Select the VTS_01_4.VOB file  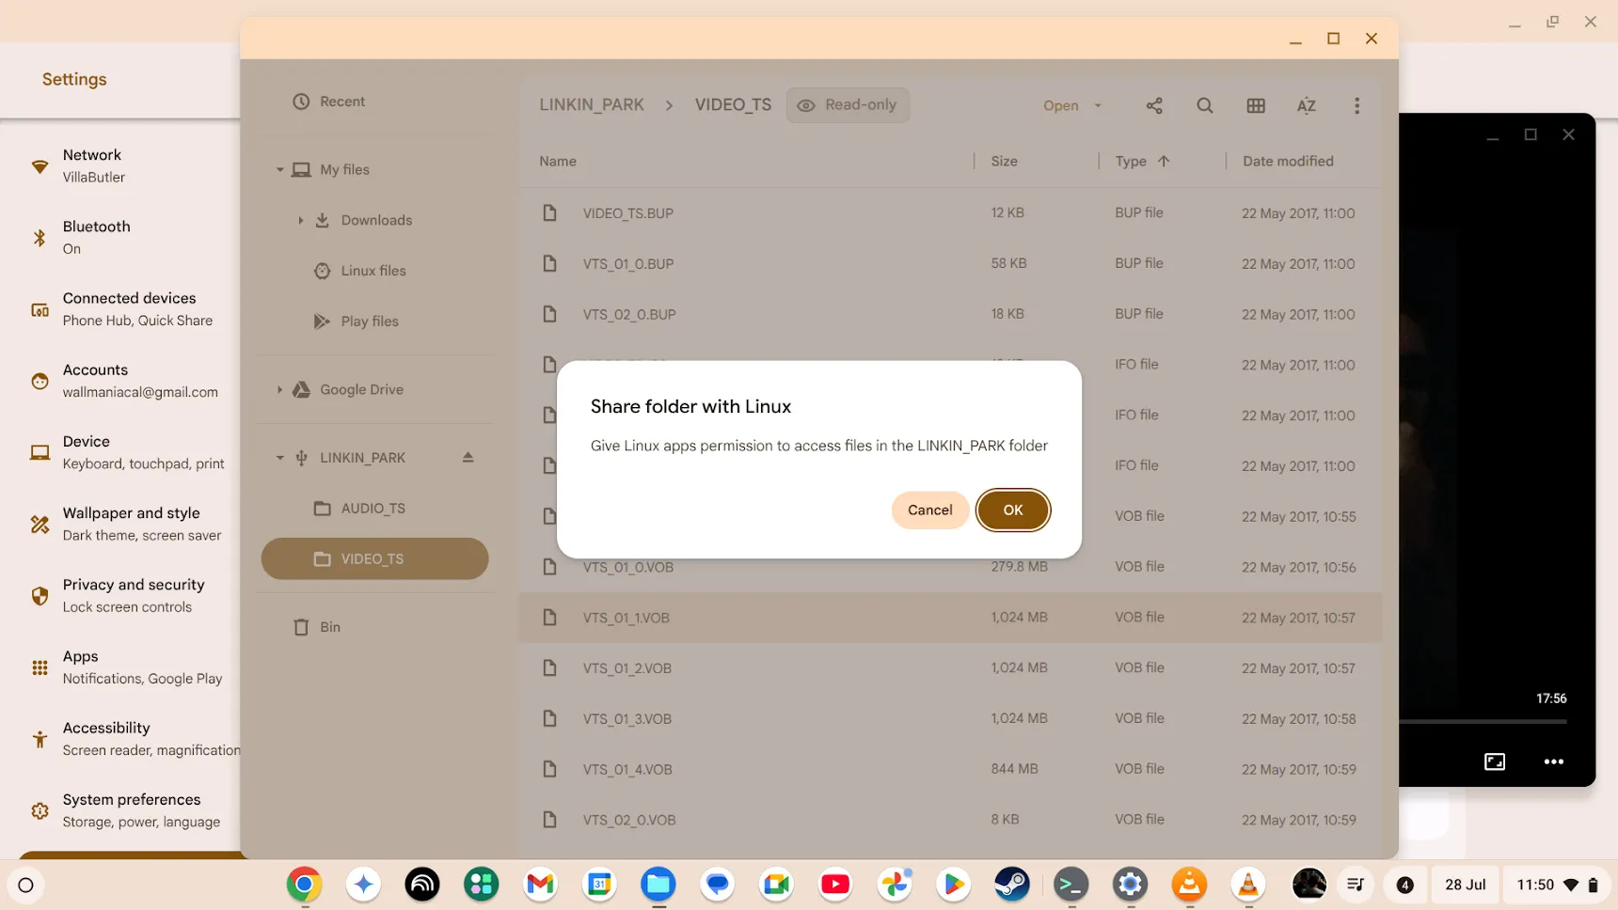coord(950,770)
